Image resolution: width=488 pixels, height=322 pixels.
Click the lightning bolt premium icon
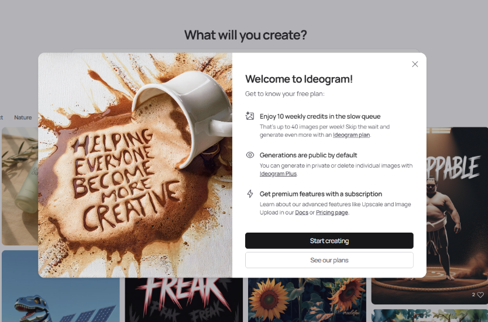250,194
